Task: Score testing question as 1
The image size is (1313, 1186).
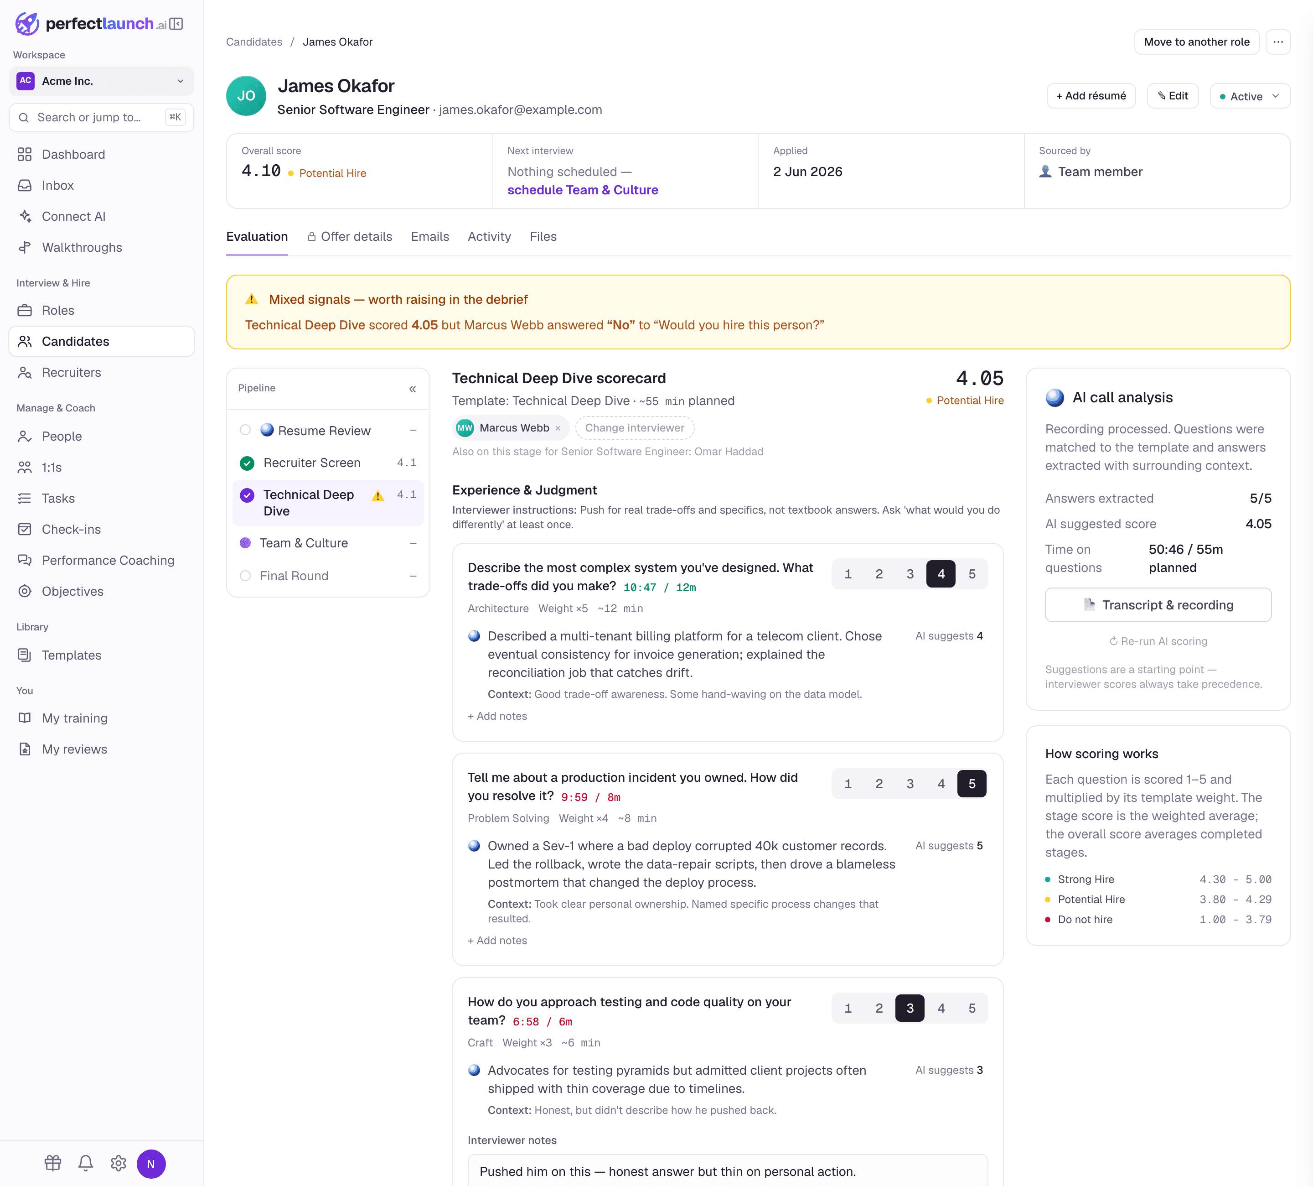Action: click(x=848, y=1008)
